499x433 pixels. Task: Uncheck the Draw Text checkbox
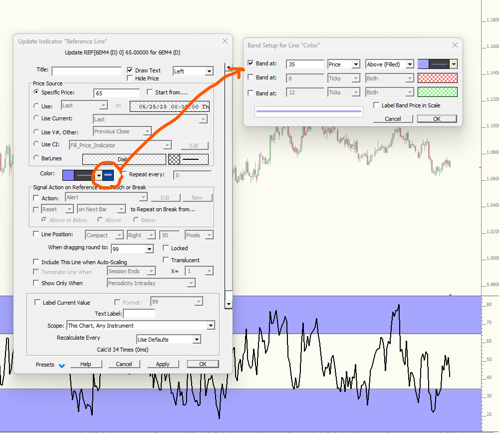(x=131, y=70)
